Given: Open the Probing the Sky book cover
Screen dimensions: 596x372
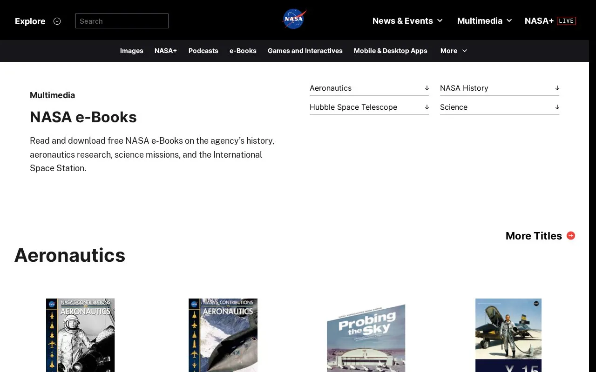Looking at the screenshot, I should [x=366, y=338].
